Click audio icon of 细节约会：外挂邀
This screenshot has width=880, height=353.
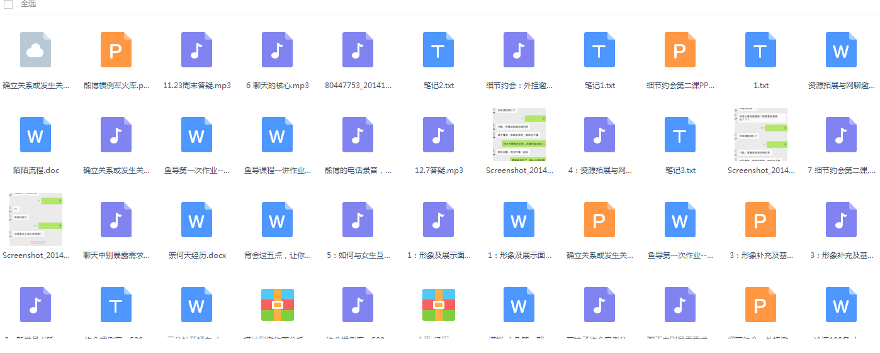(519, 50)
